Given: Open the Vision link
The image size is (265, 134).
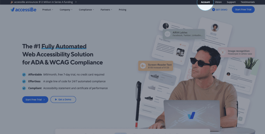Looking at the screenshot, I should click(x=218, y=2).
